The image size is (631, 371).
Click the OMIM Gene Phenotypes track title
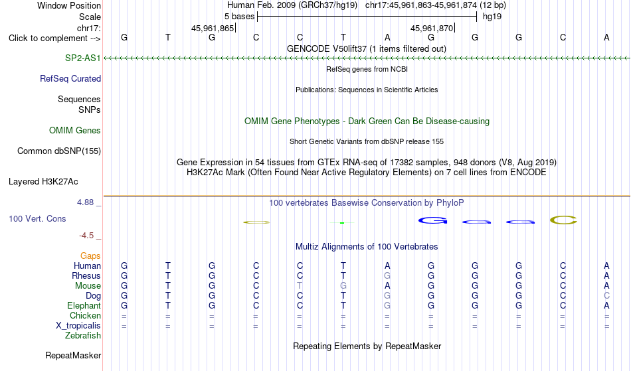367,121
